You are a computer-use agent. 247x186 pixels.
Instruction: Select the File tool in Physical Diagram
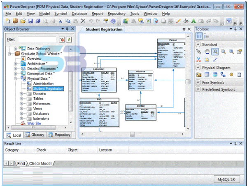239,74
